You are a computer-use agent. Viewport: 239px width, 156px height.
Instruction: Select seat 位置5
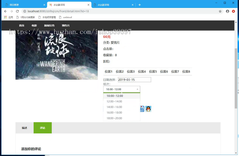pyautogui.click(x=153, y=71)
